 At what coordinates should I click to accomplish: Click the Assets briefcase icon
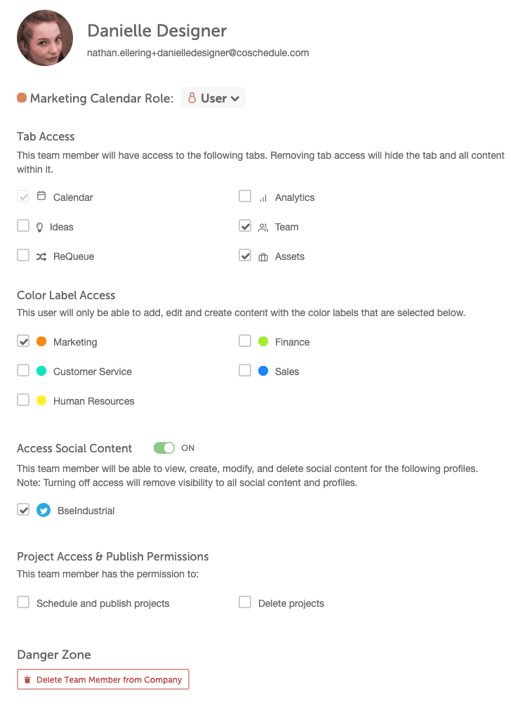[263, 256]
